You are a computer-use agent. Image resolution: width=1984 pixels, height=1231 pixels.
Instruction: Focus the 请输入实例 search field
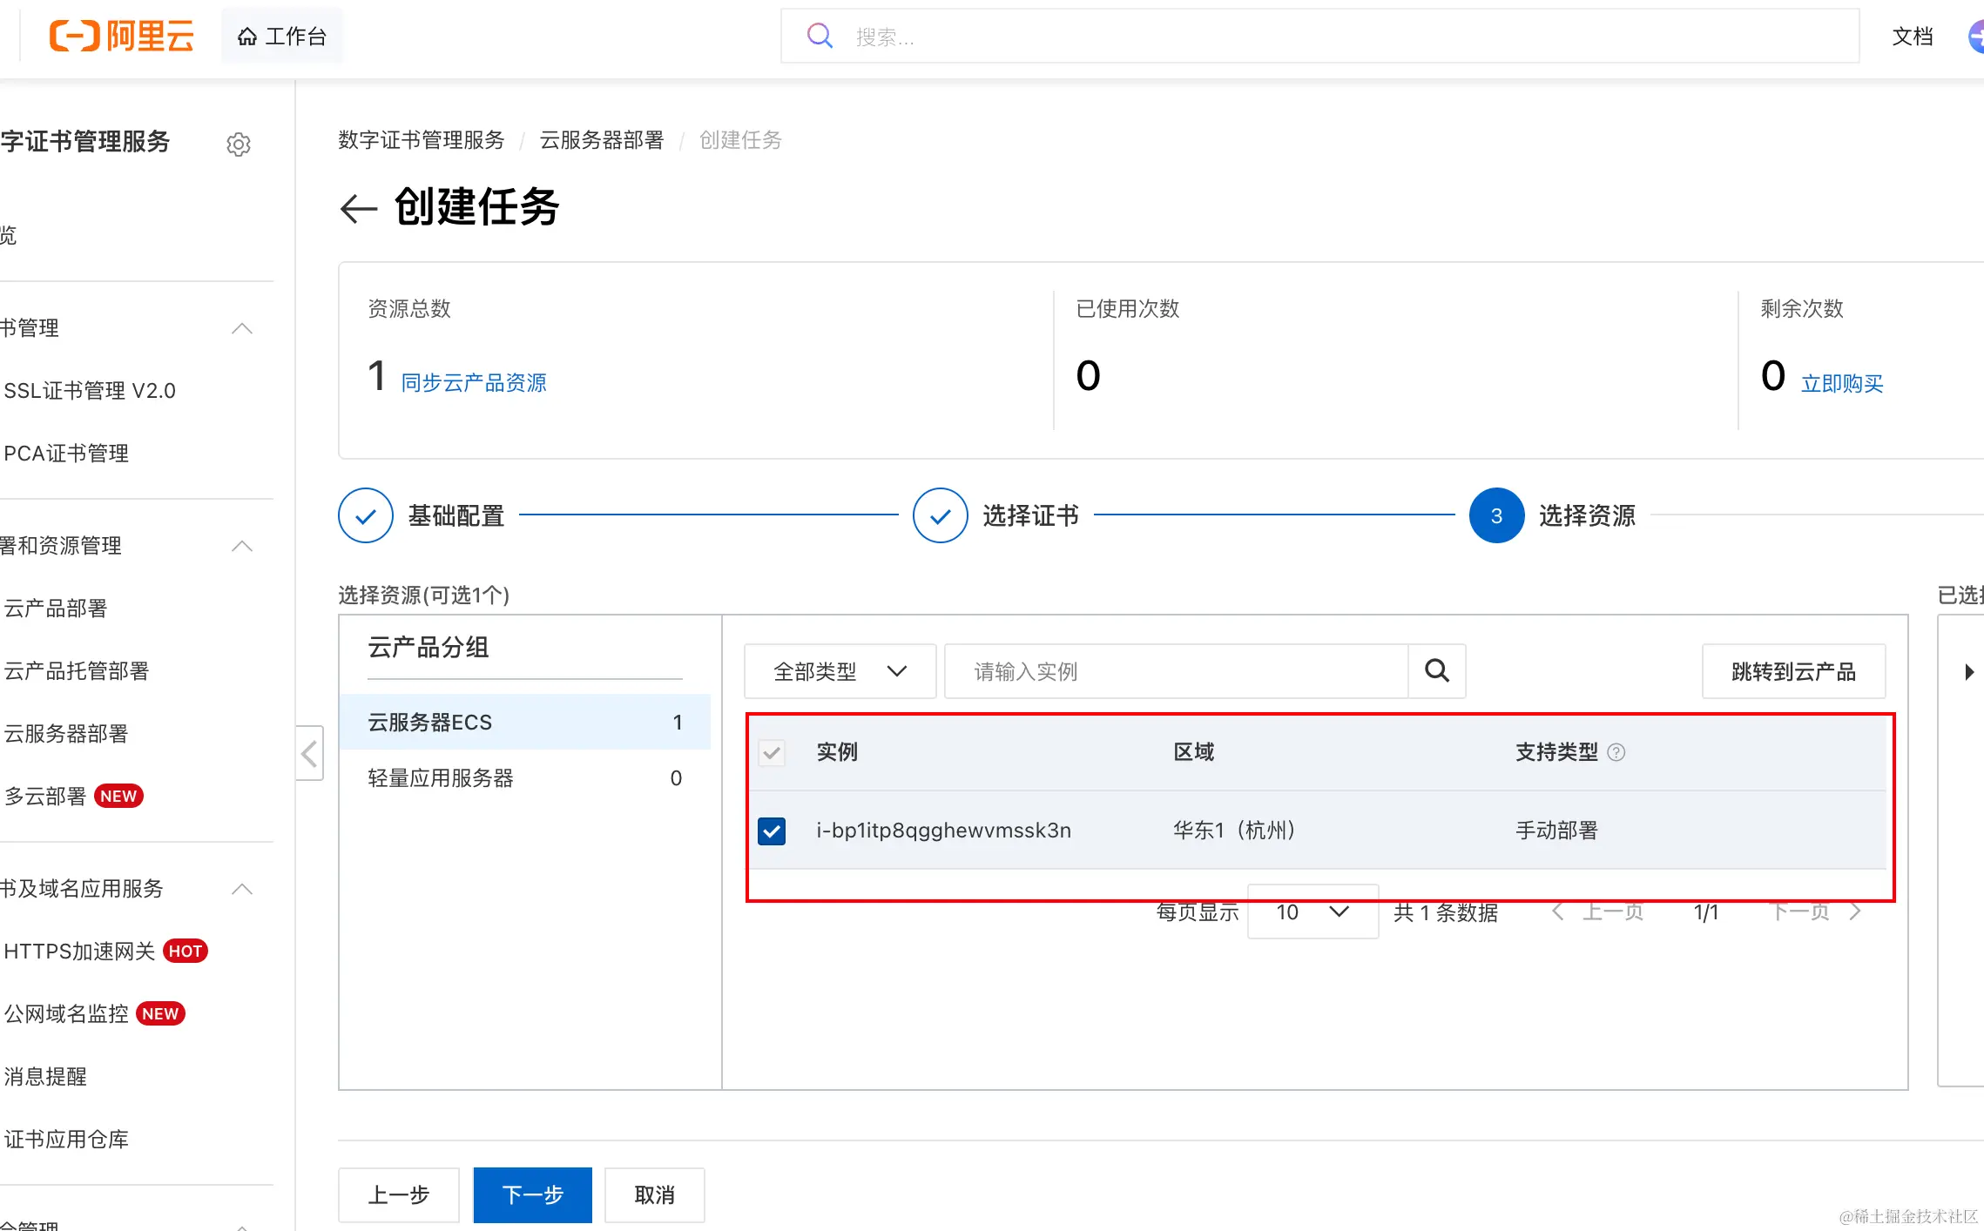point(1176,671)
